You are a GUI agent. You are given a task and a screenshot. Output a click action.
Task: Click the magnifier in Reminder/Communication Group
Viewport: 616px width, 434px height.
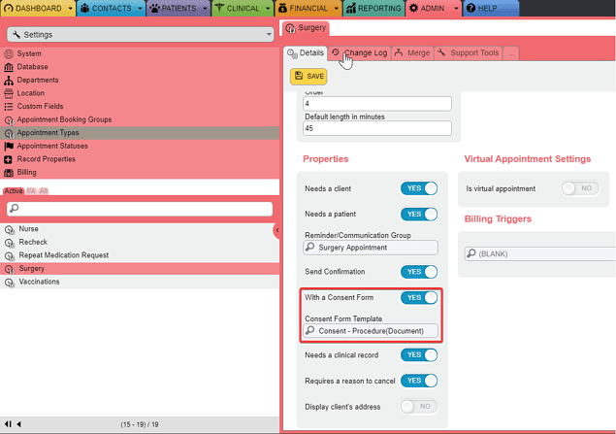pyautogui.click(x=310, y=247)
